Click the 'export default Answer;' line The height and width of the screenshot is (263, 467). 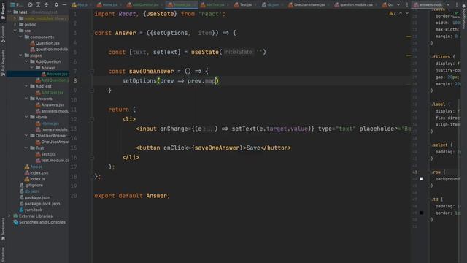(x=132, y=196)
